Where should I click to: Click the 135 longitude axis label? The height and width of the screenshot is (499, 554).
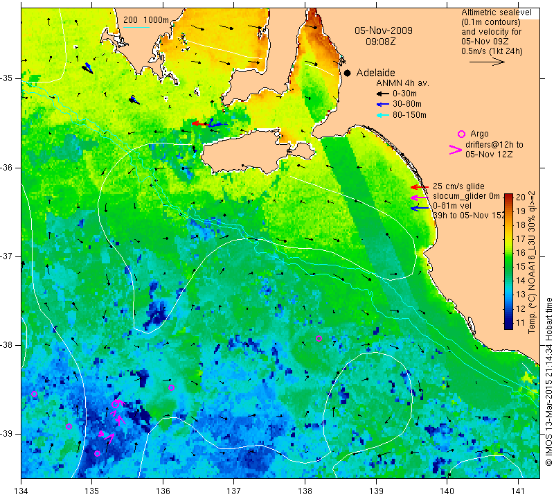[x=92, y=491]
